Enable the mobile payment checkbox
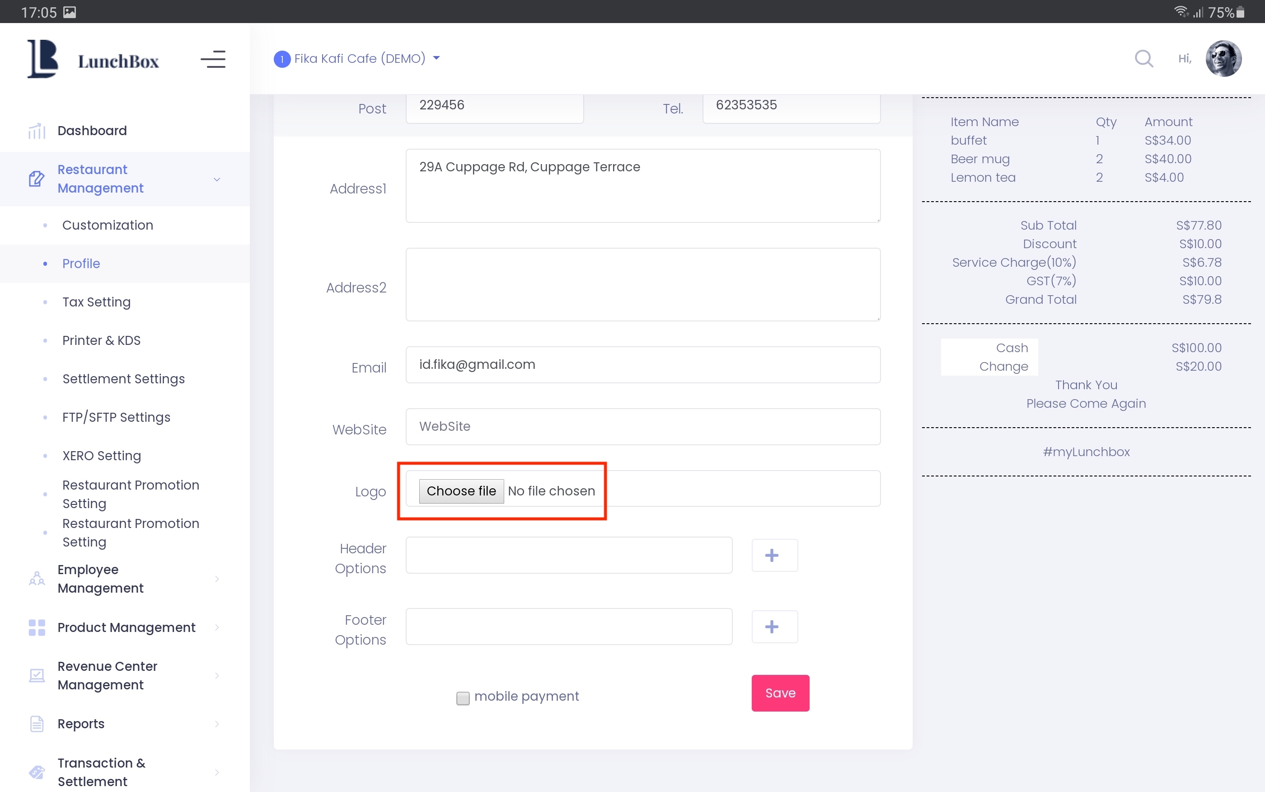1265x792 pixels. click(463, 698)
